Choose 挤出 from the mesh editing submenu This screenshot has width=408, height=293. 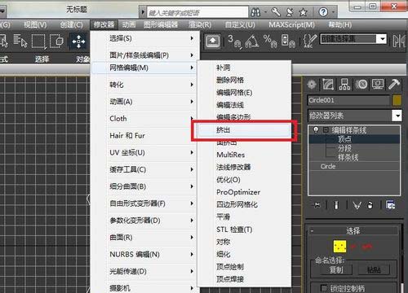(244, 130)
